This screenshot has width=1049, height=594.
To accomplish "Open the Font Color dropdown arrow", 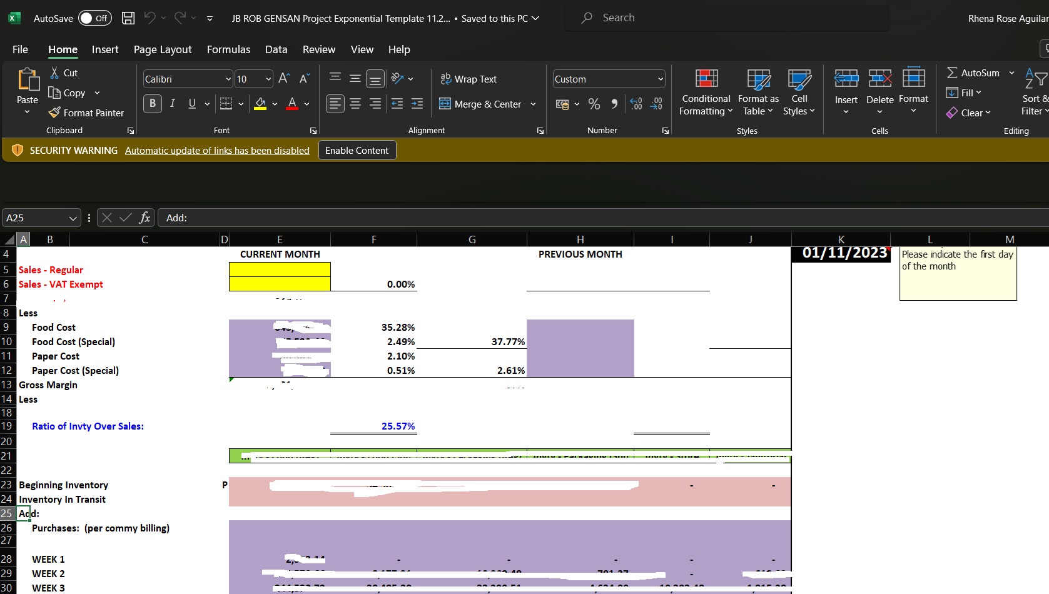I will [307, 104].
